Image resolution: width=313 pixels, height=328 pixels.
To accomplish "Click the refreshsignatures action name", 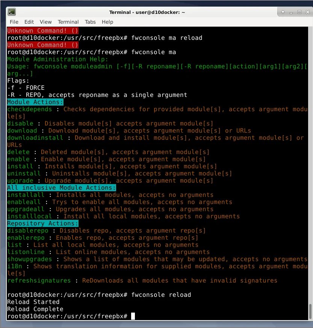I will (x=39, y=280).
